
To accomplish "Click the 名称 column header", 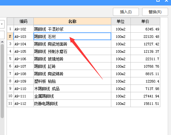I will pyautogui.click(x=72, y=21).
